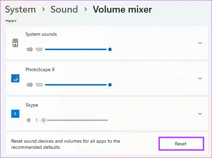Click the System sounds label text
The height and width of the screenshot is (158, 212).
click(x=41, y=34)
